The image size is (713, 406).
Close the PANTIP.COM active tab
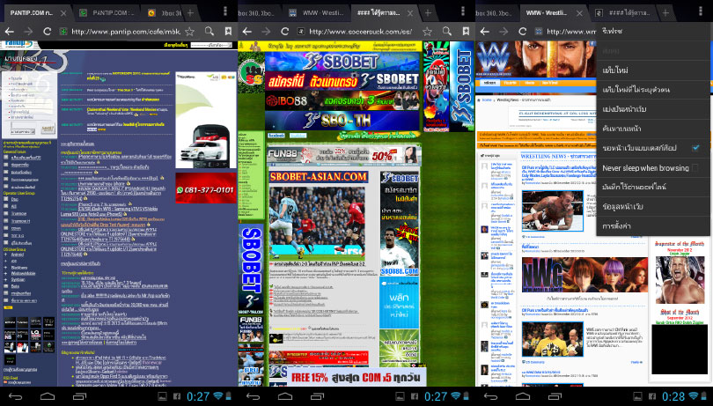[x=63, y=12]
